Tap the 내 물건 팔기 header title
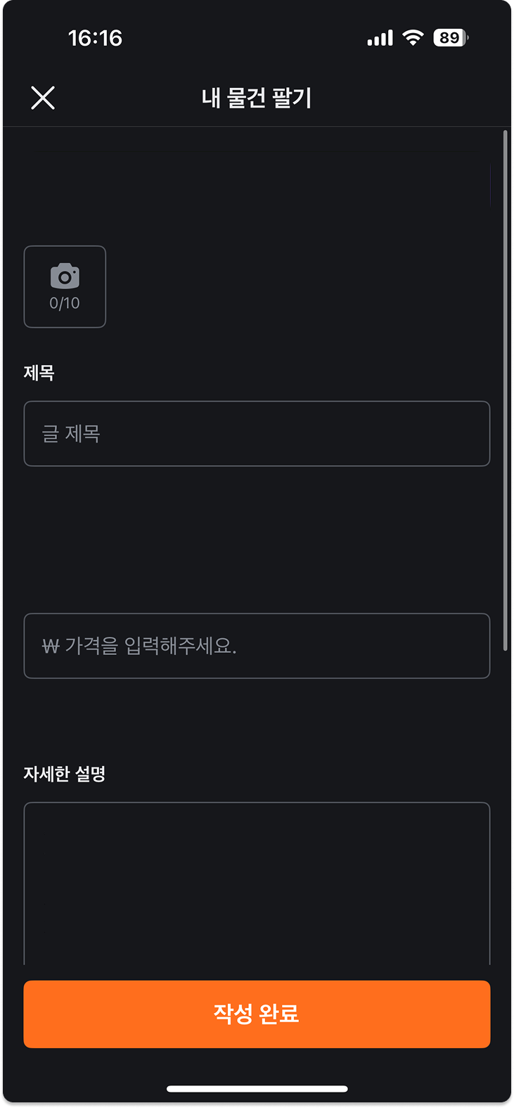Viewport: 514px width, 1108px height. click(x=257, y=98)
